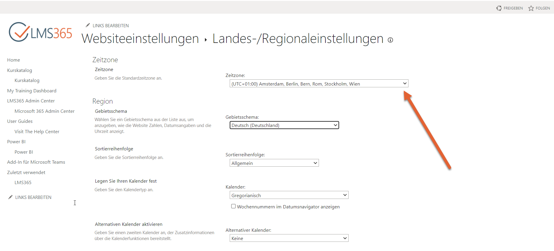Expand the Kalender dropdown
The image size is (554, 251).
(289, 195)
